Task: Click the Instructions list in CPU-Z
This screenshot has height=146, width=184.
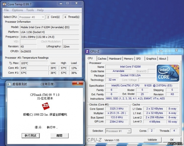Action: pos(142,98)
